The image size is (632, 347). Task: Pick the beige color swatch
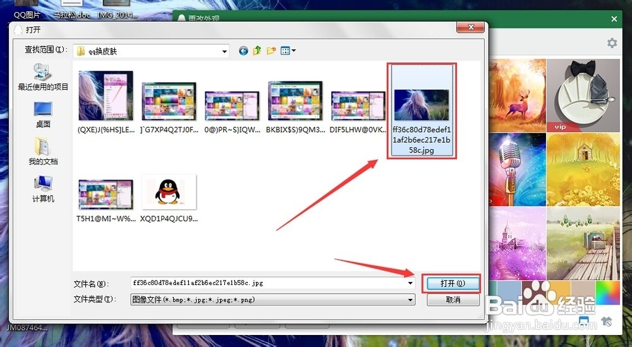coord(583,293)
